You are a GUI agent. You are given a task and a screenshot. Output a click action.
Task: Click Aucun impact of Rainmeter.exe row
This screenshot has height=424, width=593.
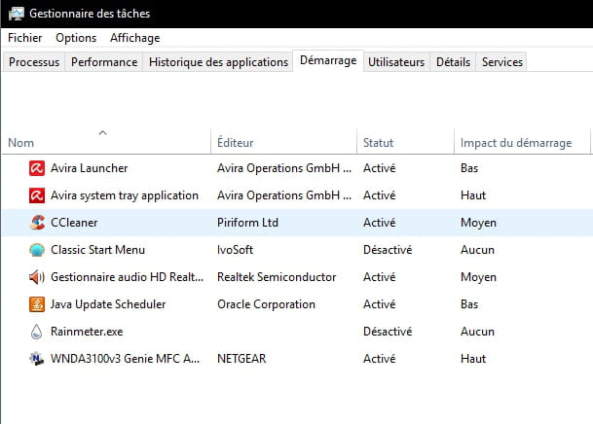(x=477, y=332)
